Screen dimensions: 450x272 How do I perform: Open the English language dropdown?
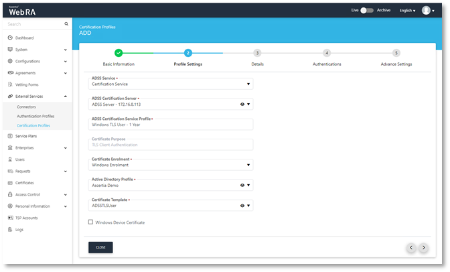tap(407, 11)
